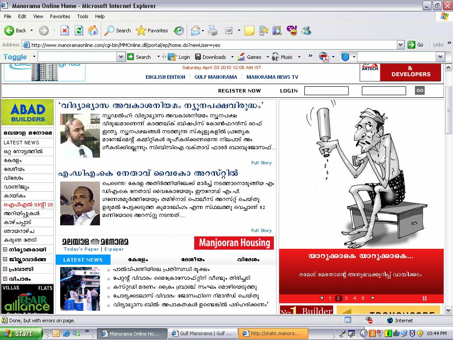
Task: Pause the rotating banner carousel
Action: (x=425, y=298)
